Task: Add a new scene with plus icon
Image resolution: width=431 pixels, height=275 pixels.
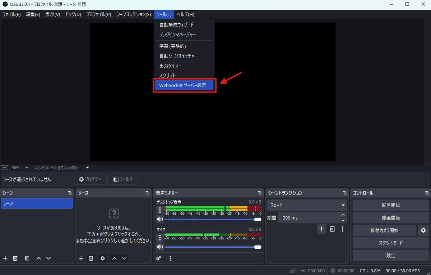Action: (5, 258)
